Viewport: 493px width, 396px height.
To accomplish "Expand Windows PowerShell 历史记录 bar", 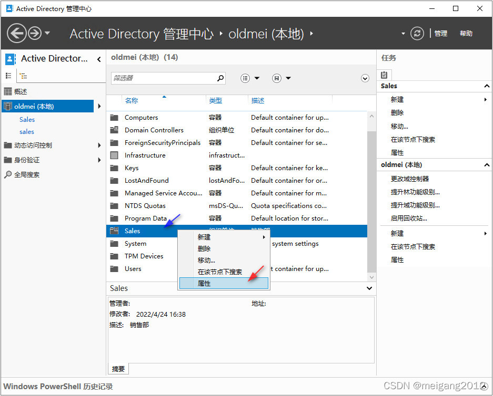I will (x=485, y=386).
